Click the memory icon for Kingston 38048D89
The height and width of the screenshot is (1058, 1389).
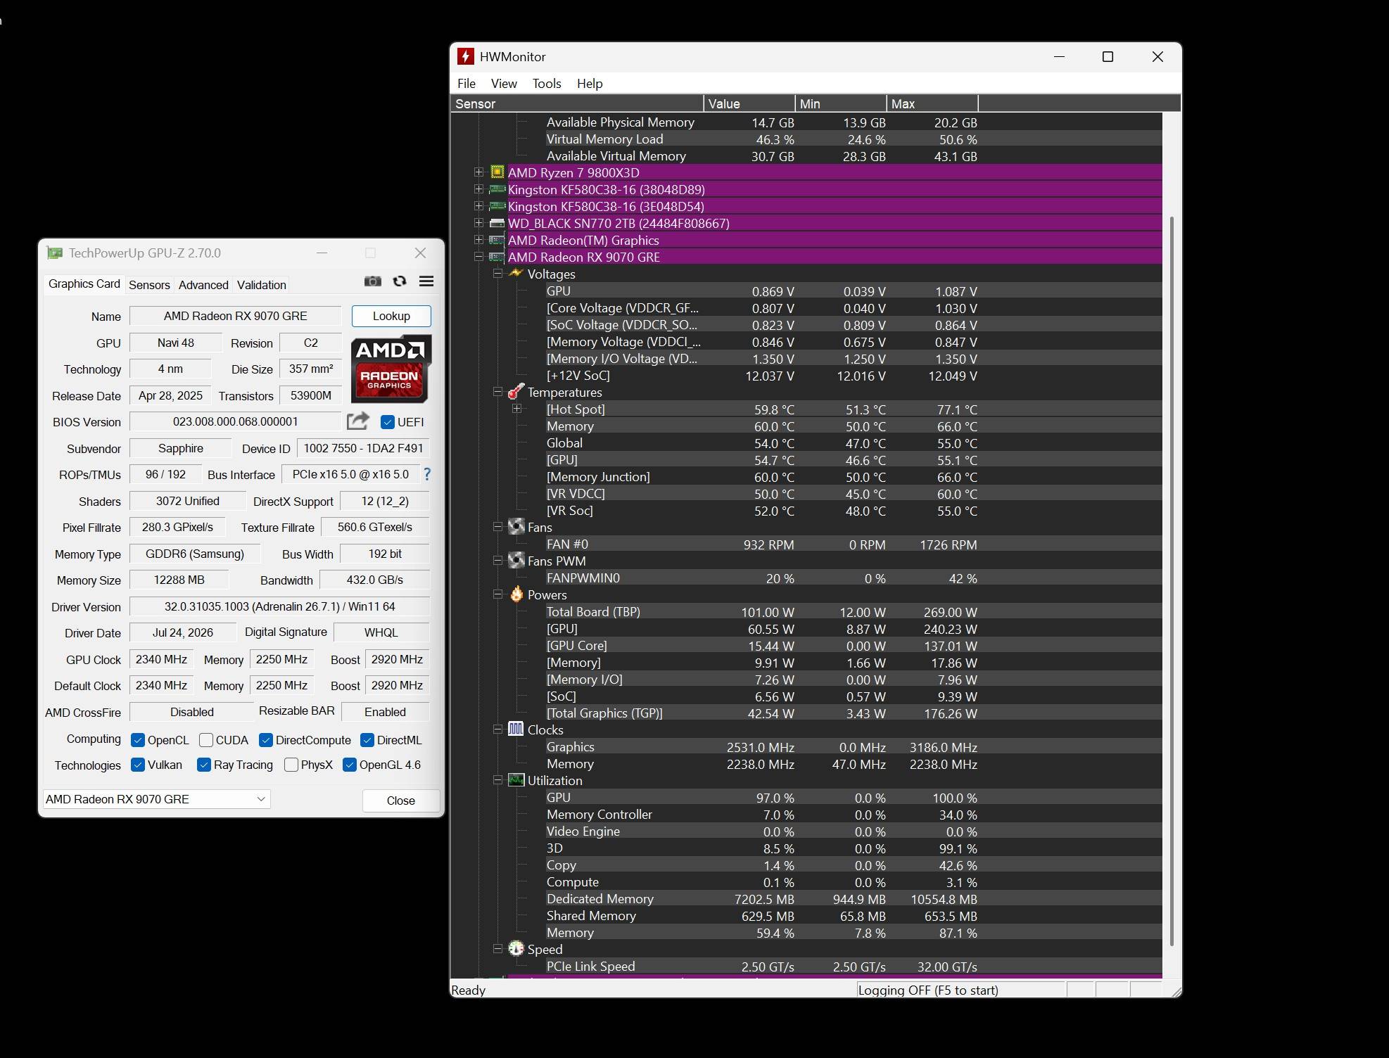[497, 189]
